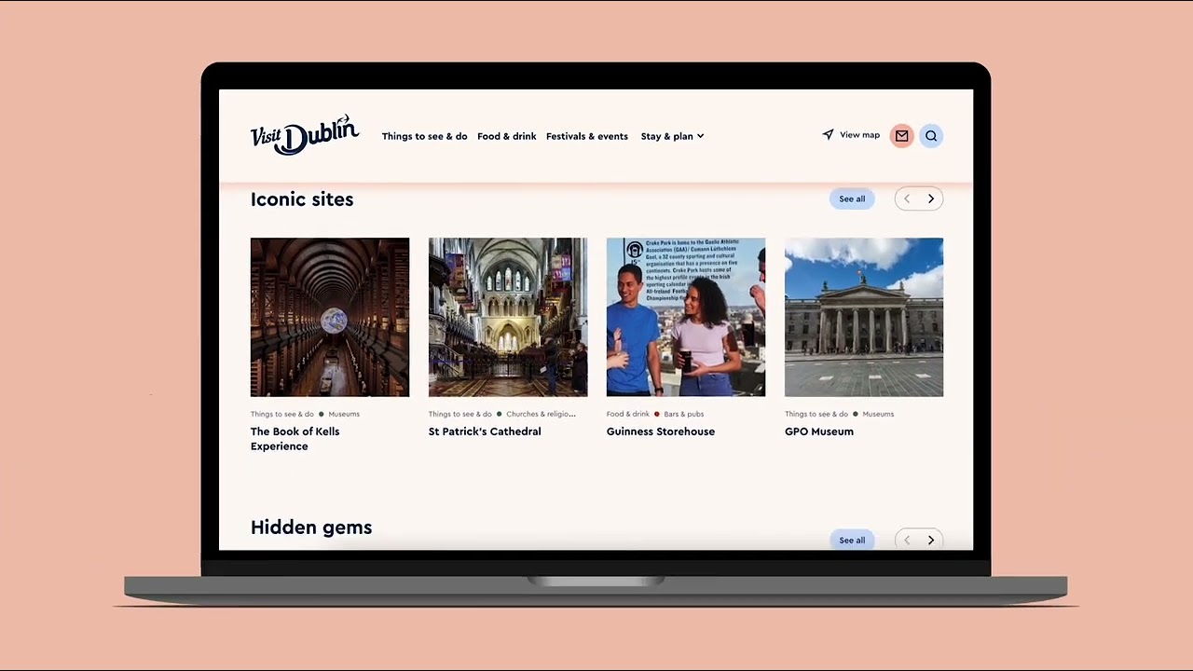This screenshot has width=1193, height=671.
Task: Click Things to see & do tag under Book of Kells
Action: [282, 414]
